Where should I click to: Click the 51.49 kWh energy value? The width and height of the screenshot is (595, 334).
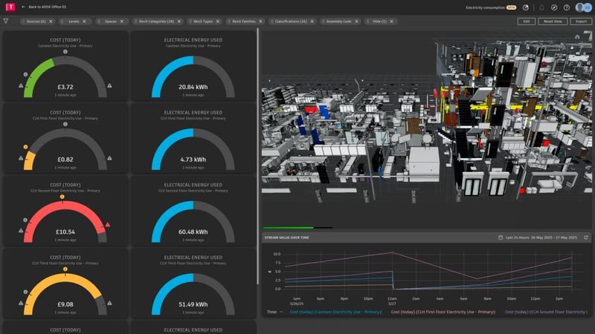coord(193,304)
